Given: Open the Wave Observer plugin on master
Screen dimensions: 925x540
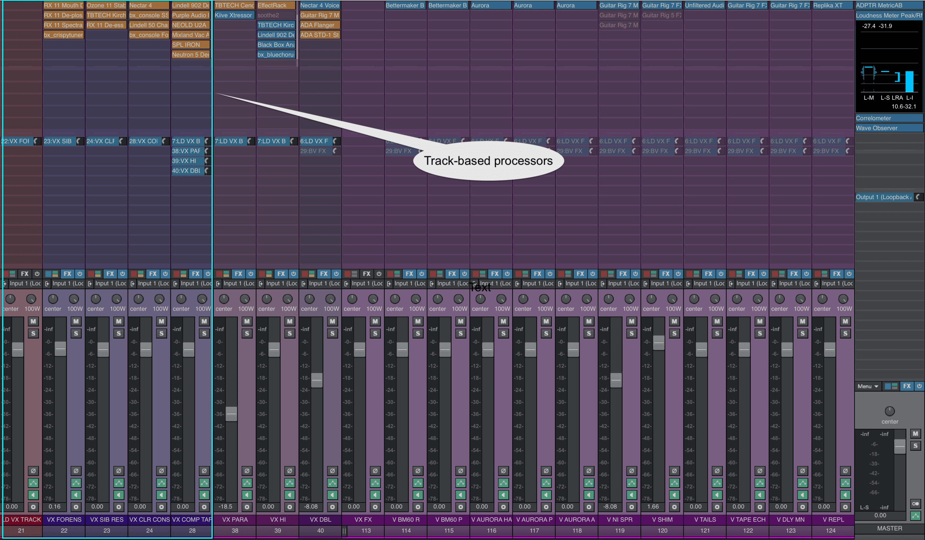Looking at the screenshot, I should click(x=889, y=128).
